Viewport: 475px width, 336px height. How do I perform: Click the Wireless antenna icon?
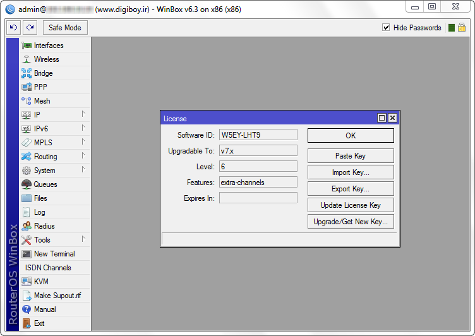pos(27,59)
